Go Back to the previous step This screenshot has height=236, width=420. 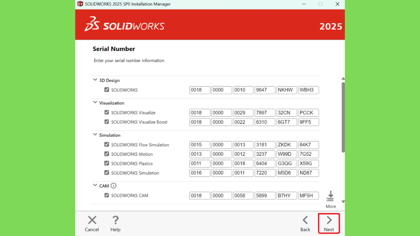pos(305,224)
